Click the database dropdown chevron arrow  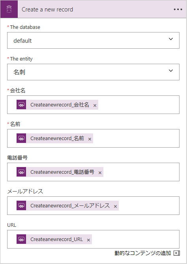[x=171, y=39]
